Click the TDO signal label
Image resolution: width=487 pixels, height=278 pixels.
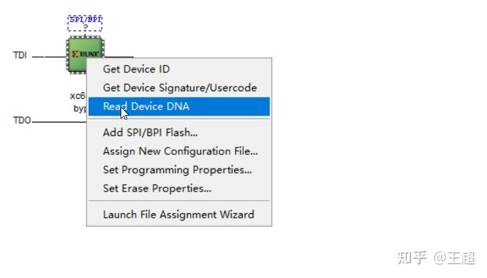(22, 121)
